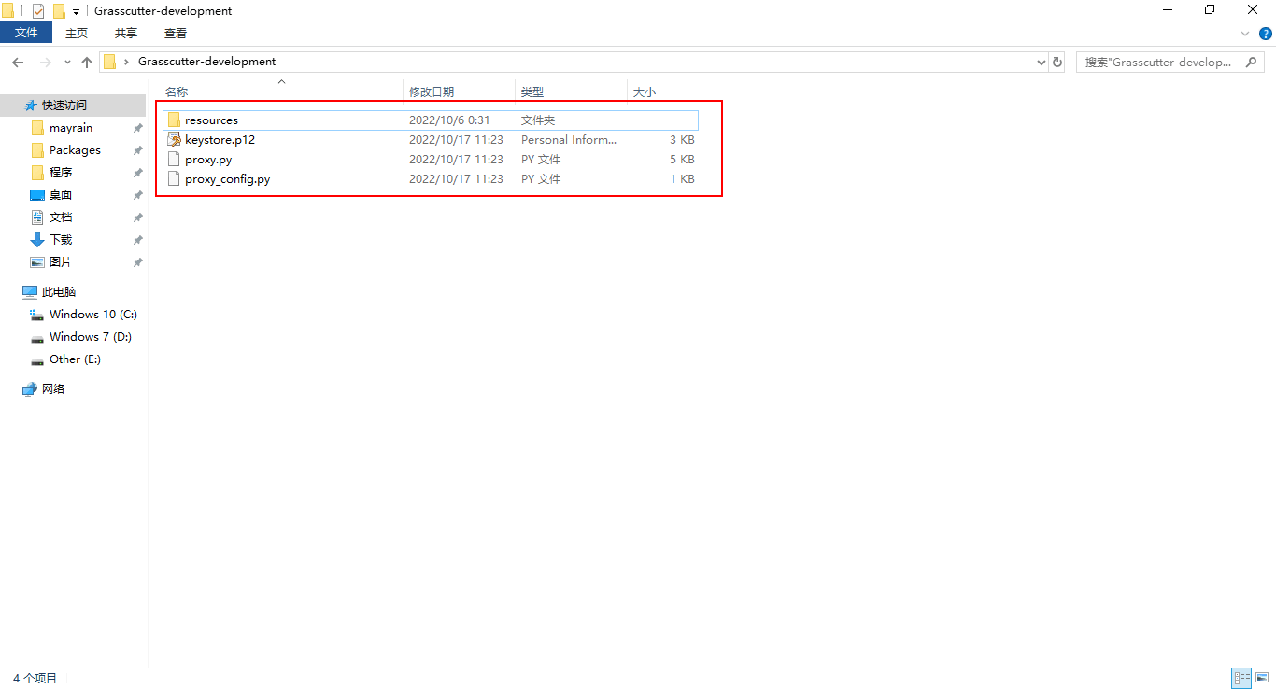
Task: Select Windows 10 (C:) drive in sidebar
Action: coord(92,315)
